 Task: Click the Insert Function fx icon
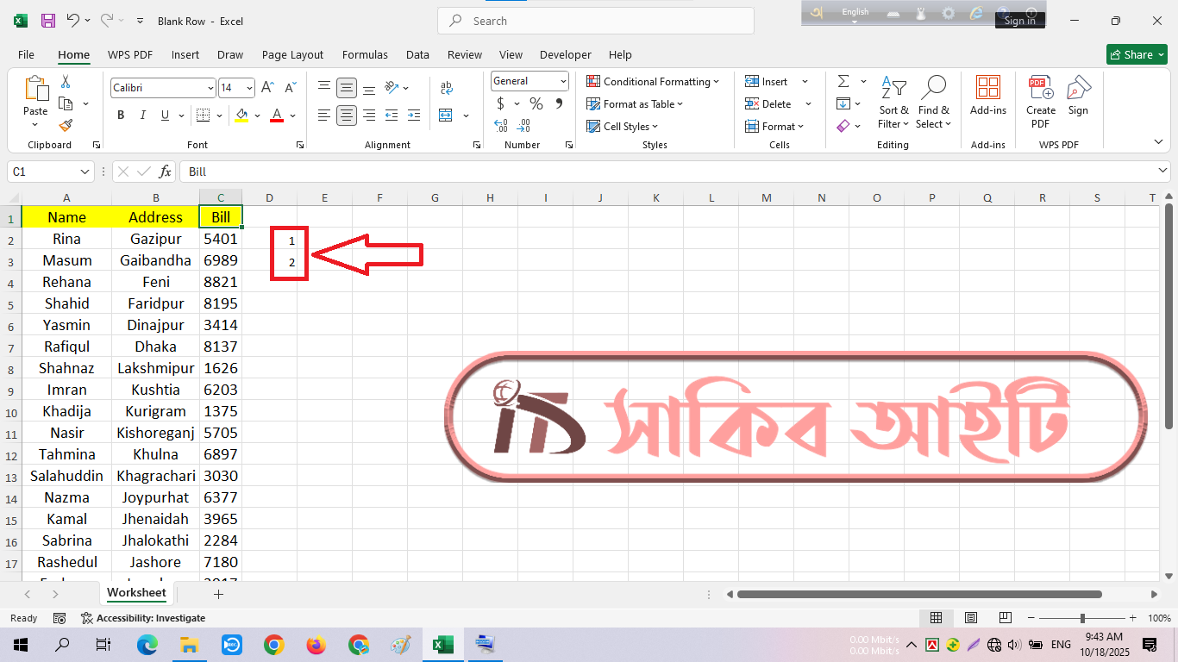(166, 172)
